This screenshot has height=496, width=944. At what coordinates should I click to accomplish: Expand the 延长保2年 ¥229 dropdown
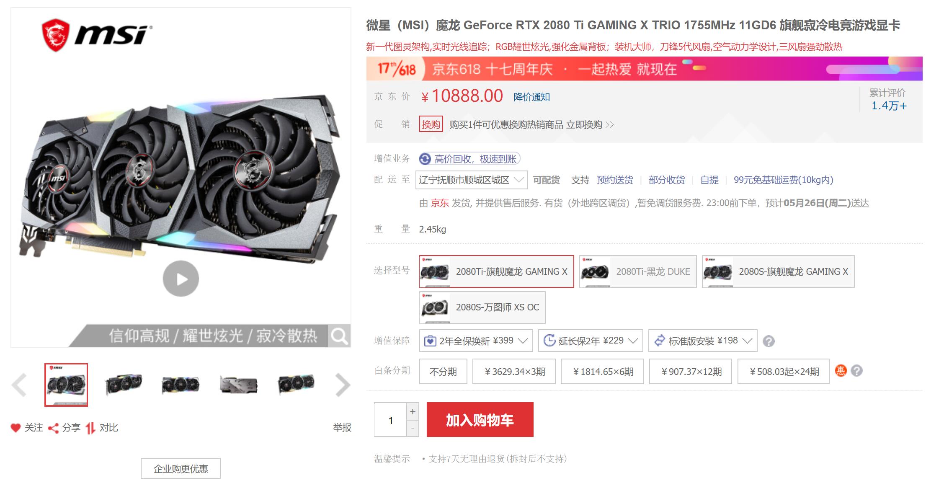click(x=591, y=341)
